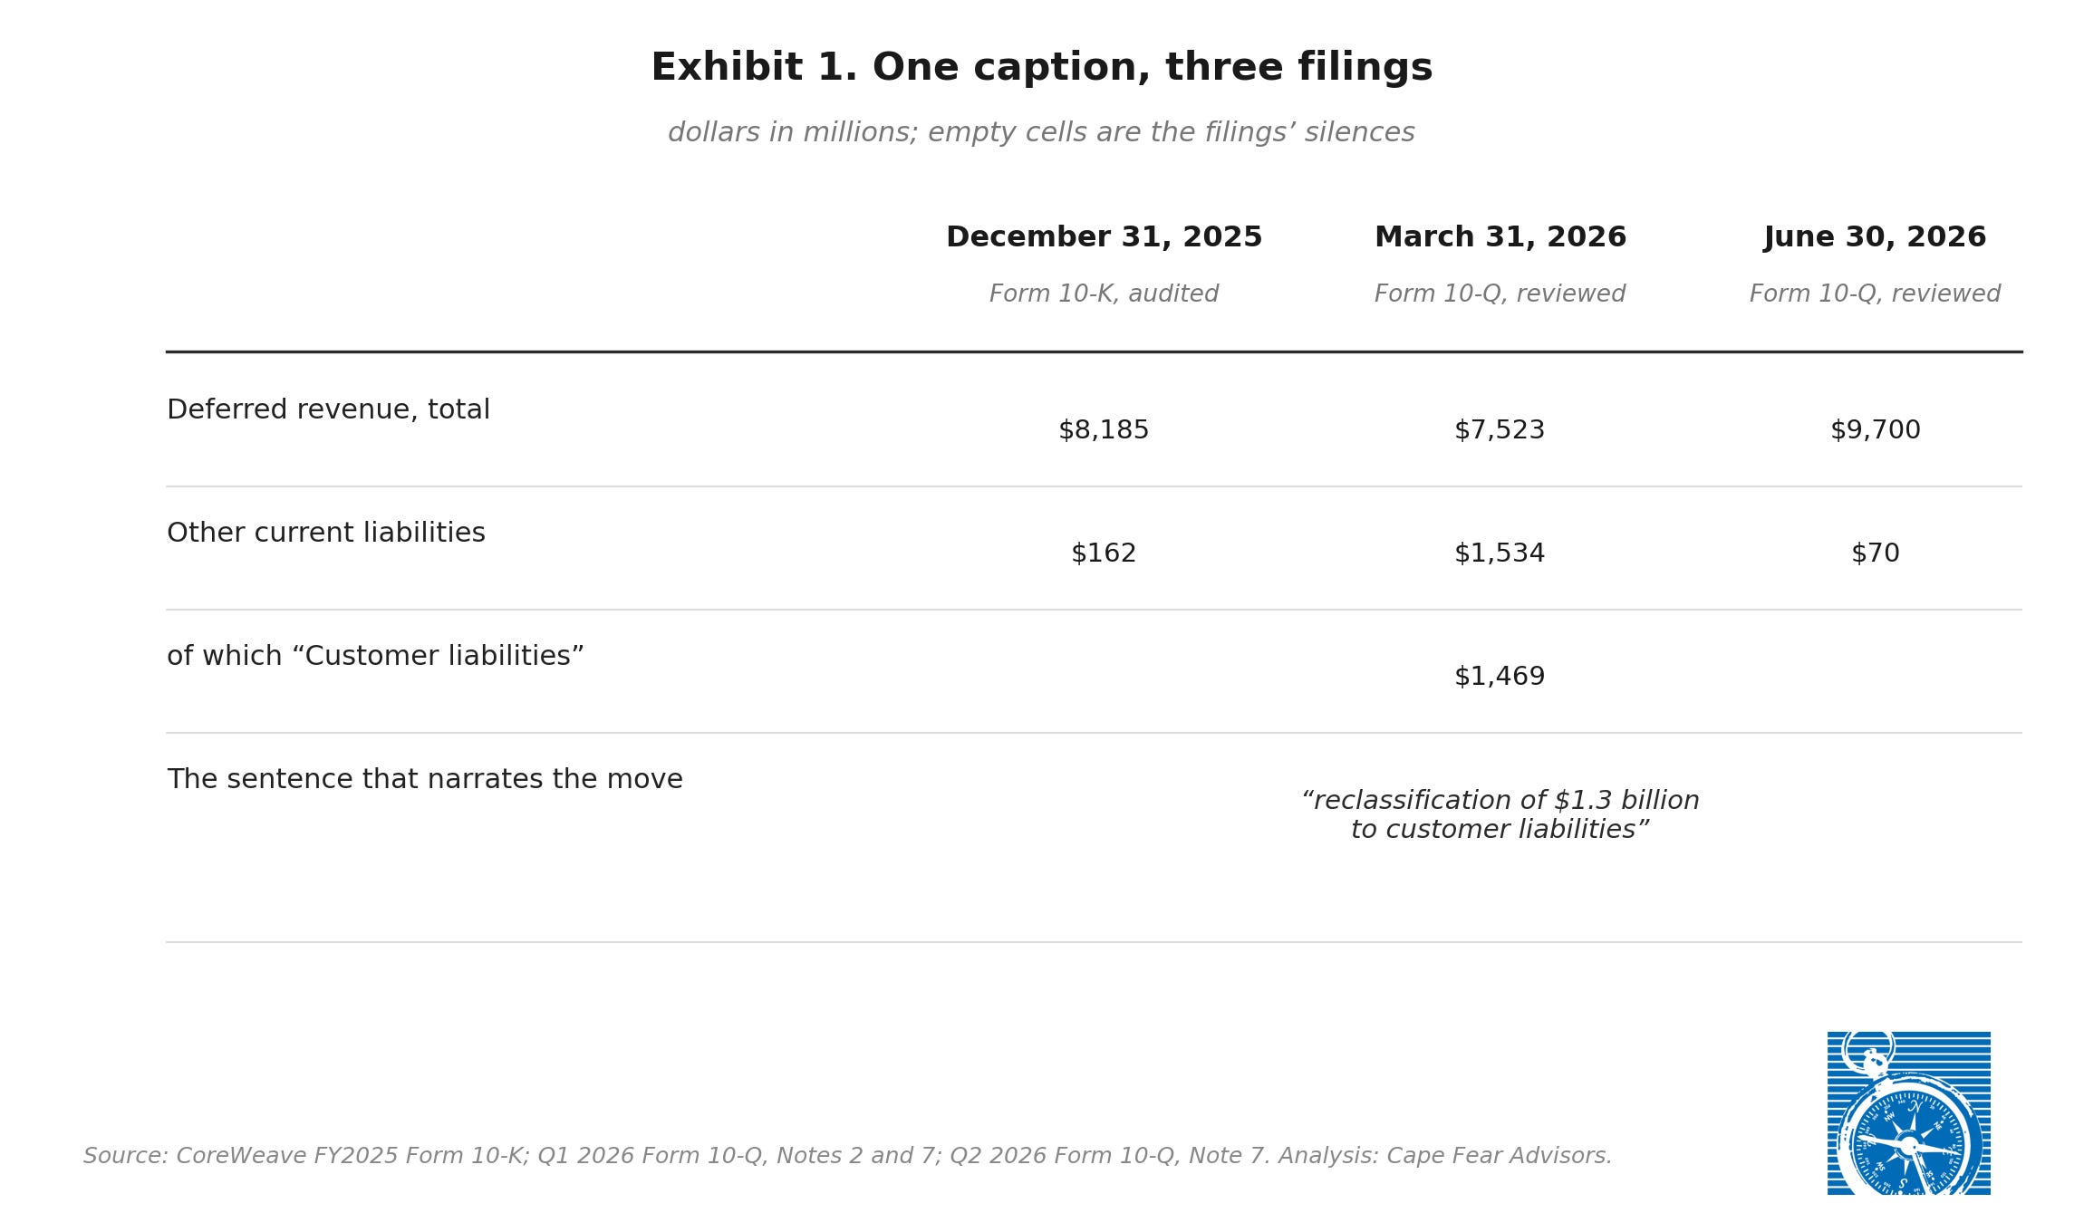
Task: Click the March 31, 2026 column header
Action: [1500, 237]
